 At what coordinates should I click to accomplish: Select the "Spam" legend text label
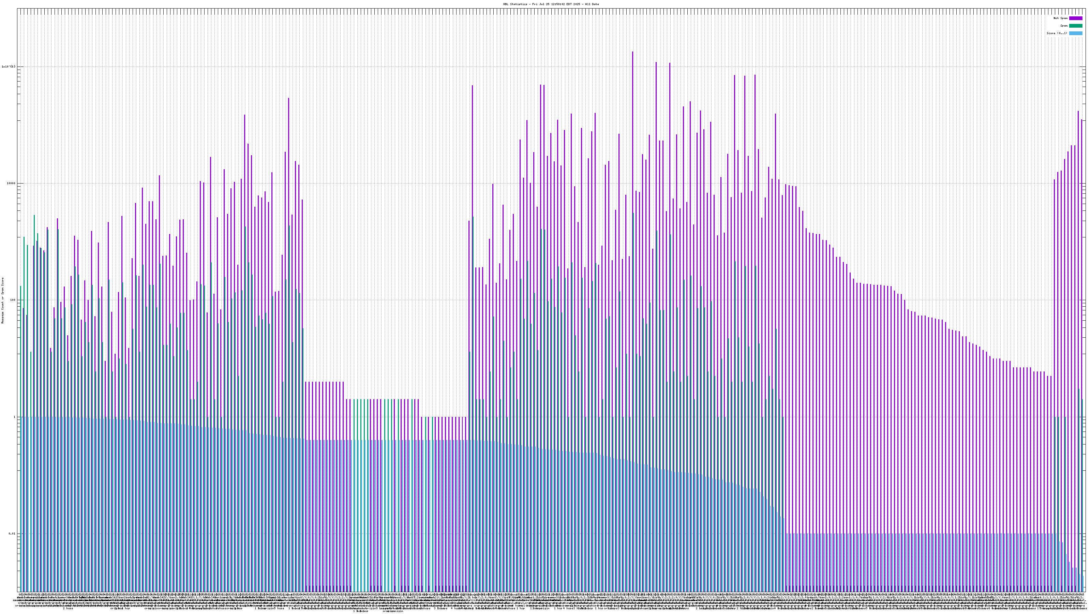point(1064,26)
